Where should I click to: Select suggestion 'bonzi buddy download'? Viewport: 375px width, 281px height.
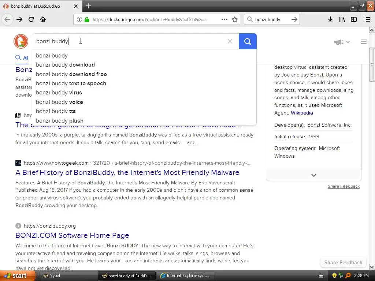144,65
